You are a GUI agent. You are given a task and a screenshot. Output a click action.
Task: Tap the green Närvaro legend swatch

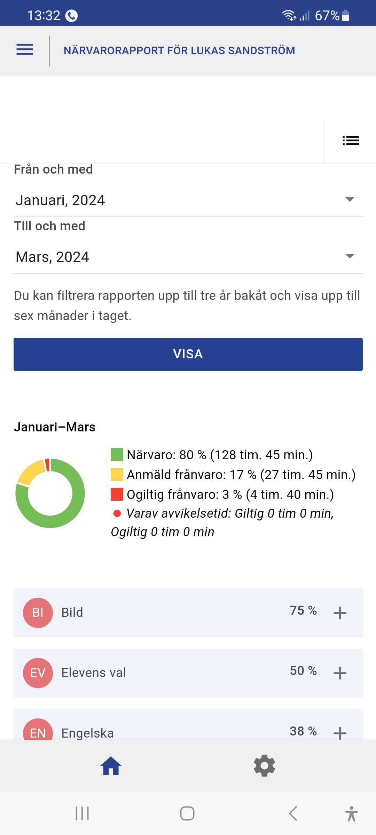click(x=117, y=455)
